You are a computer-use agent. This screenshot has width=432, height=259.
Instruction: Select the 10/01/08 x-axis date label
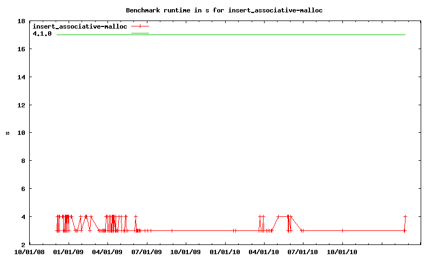(30, 251)
